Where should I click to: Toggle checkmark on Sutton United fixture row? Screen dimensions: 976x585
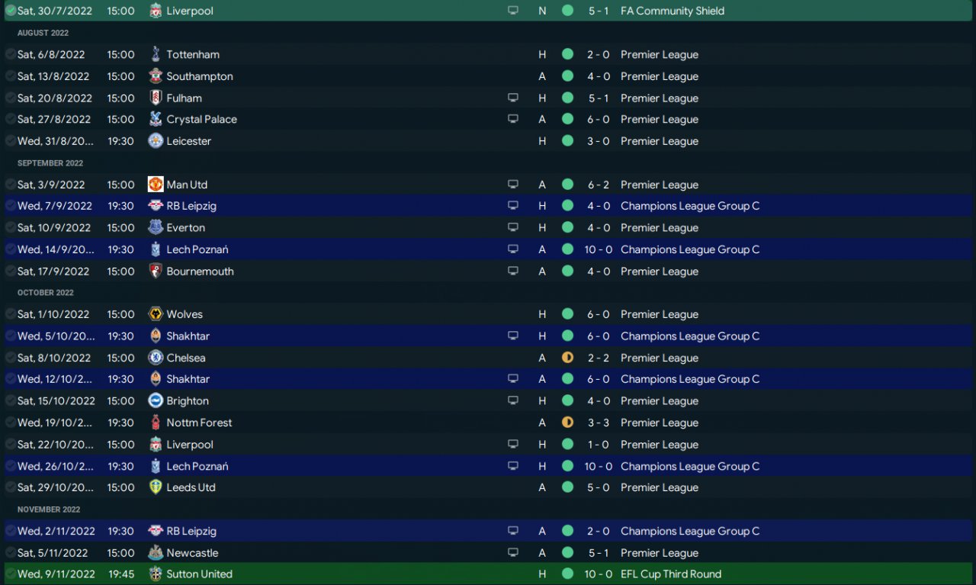pos(11,574)
